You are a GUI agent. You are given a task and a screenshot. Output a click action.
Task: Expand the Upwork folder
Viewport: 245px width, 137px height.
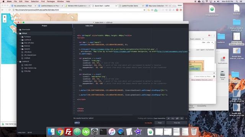tap(20, 49)
